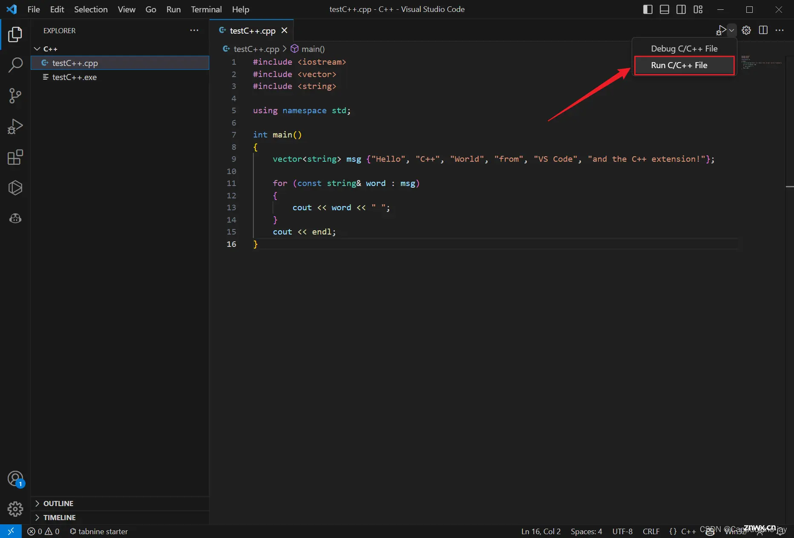
Task: Change CRLF end of line sequence
Action: click(x=651, y=531)
